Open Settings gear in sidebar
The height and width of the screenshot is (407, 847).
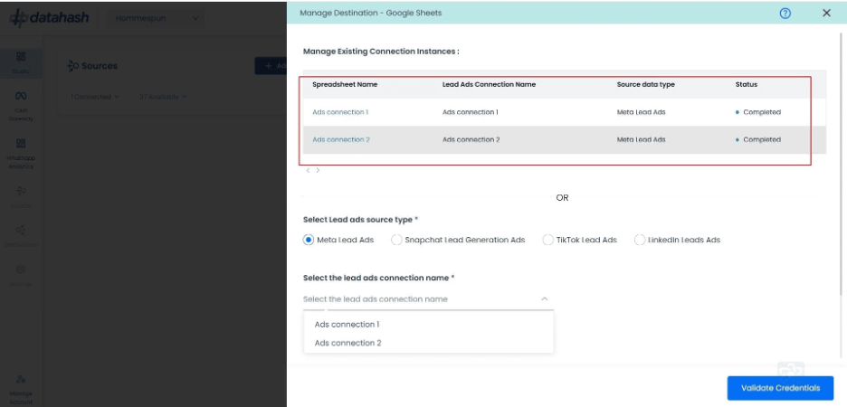click(x=21, y=276)
